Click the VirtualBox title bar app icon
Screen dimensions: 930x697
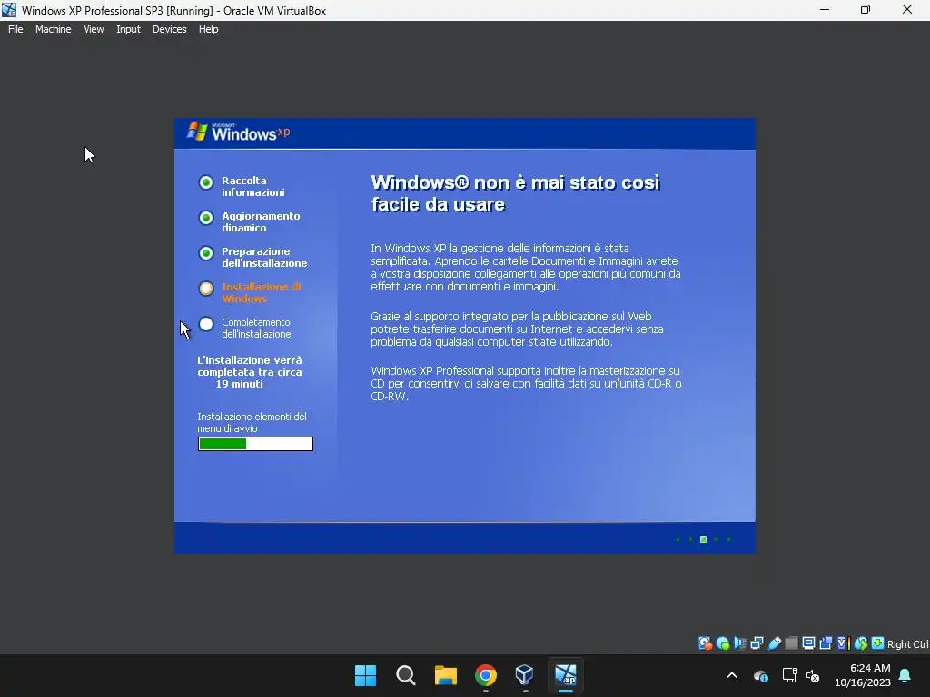click(9, 10)
